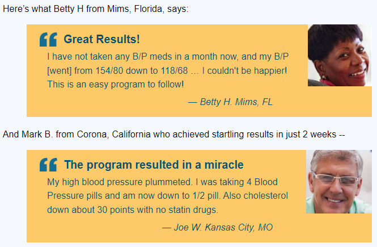Select the "Great Results!" heading
The image size is (377, 247).
click(x=101, y=39)
